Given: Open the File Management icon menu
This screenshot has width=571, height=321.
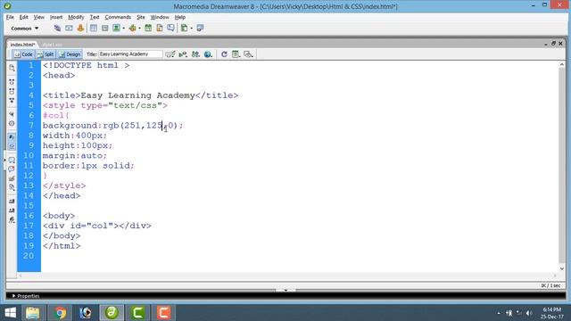Looking at the screenshot, I should tap(195, 54).
